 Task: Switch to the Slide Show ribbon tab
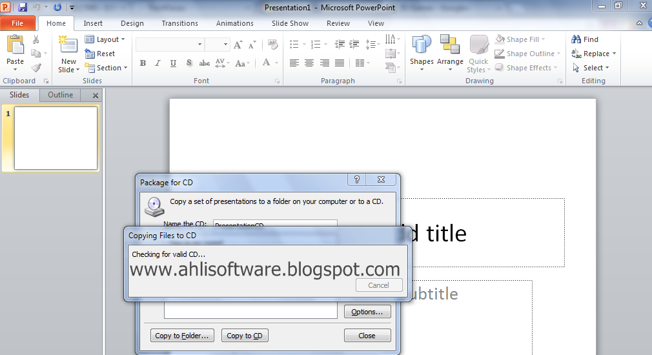coord(290,23)
